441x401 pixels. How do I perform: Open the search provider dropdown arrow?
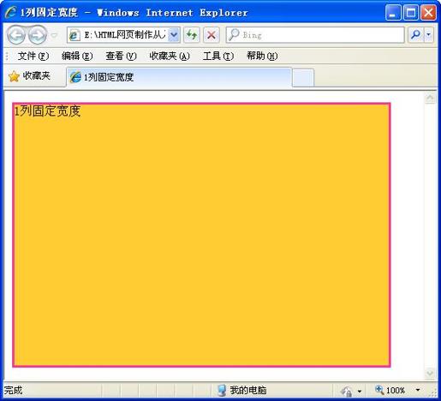click(x=429, y=35)
